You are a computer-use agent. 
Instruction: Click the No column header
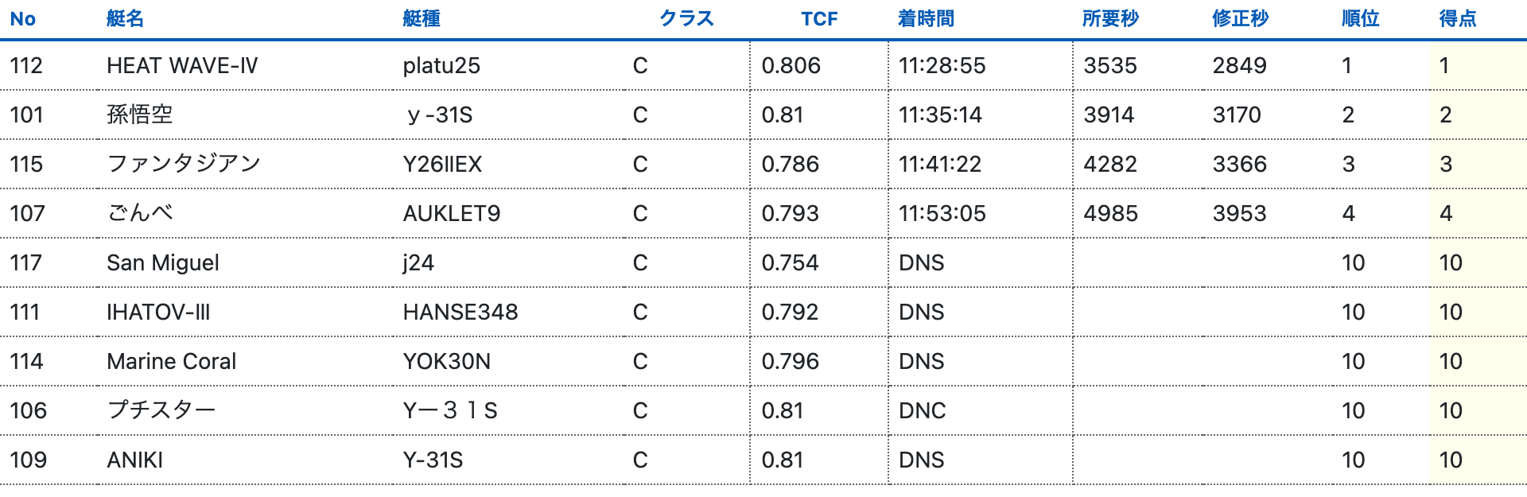click(23, 19)
